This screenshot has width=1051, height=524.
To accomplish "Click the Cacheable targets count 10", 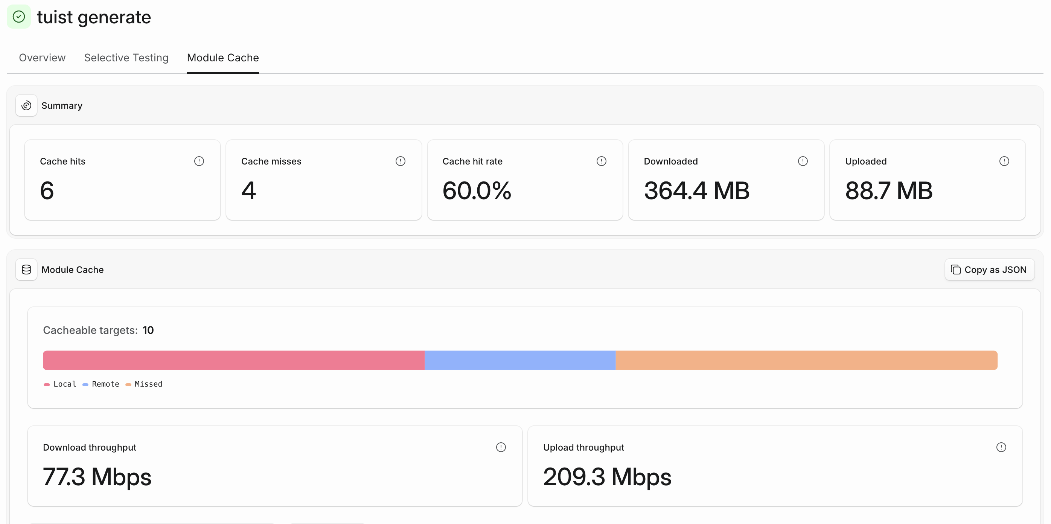I will (x=148, y=330).
